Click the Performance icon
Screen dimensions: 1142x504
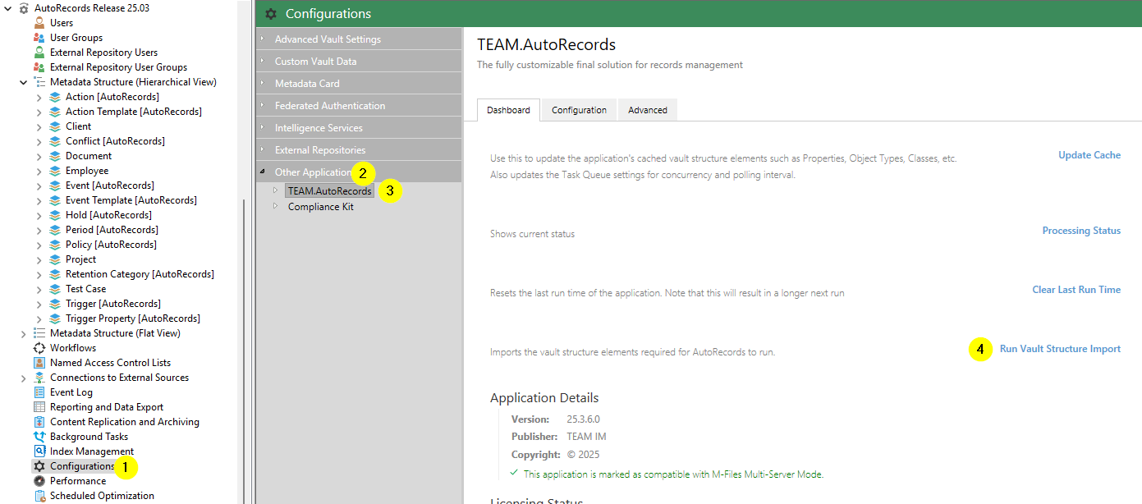(x=39, y=481)
